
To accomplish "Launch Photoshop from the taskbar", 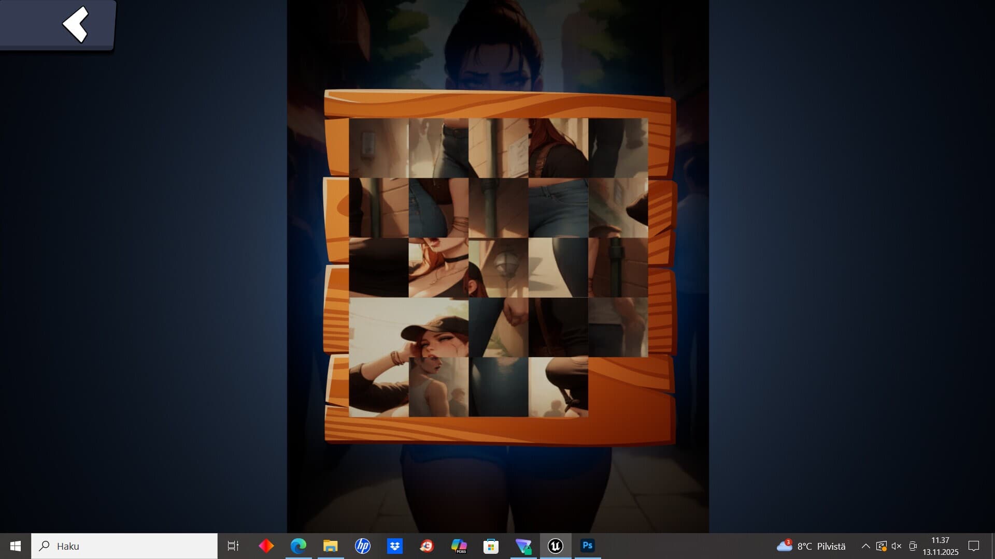I will [x=587, y=546].
